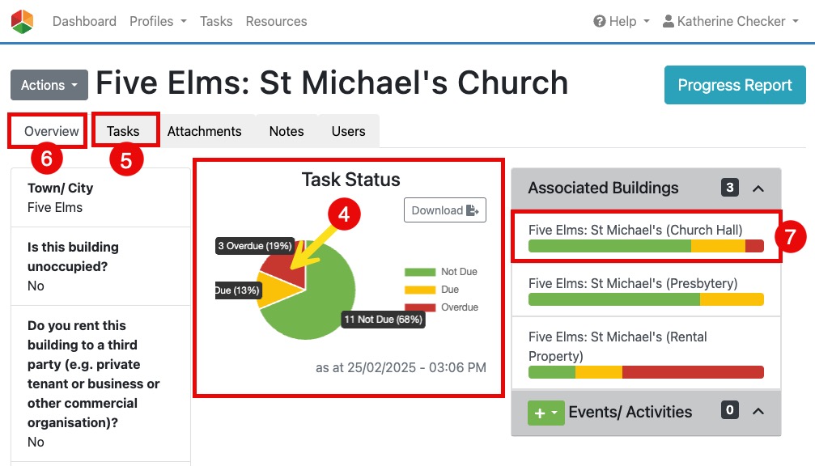Click the Progress Report button
815x466 pixels.
click(734, 85)
